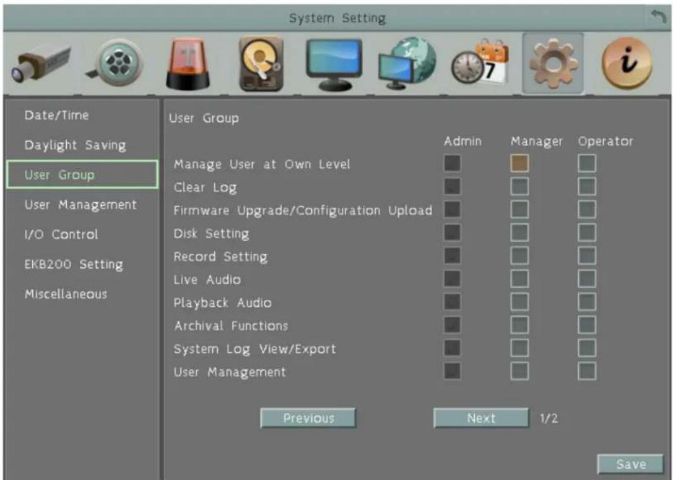Select Date/Time in the sidebar
Screen dimensions: 673x480
tap(57, 116)
